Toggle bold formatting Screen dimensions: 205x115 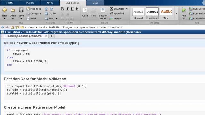[62, 9]
